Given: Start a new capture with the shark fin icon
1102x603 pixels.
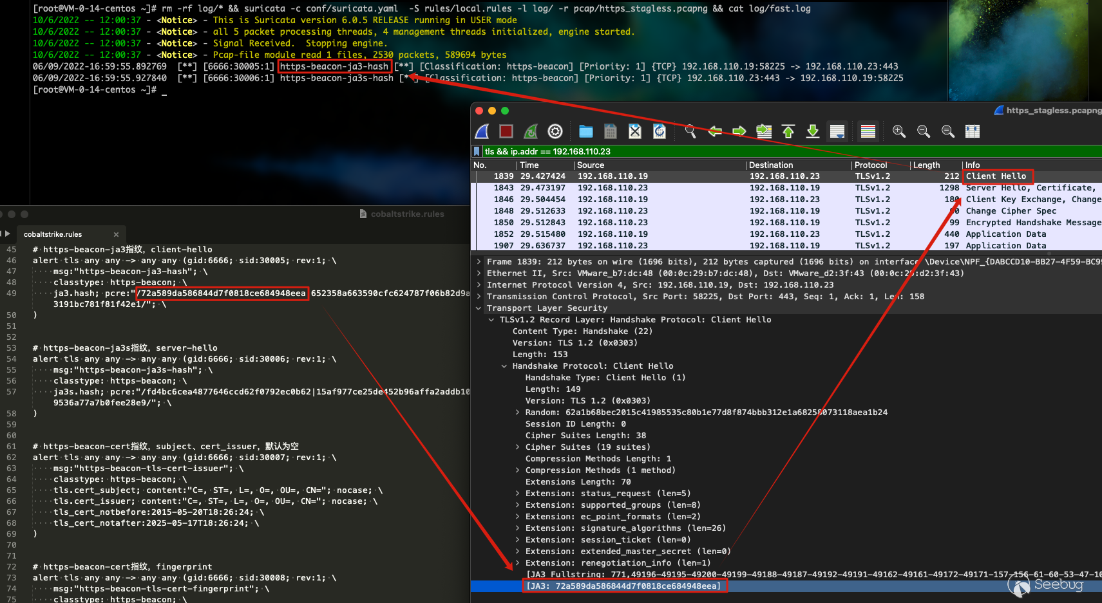Looking at the screenshot, I should point(482,132).
